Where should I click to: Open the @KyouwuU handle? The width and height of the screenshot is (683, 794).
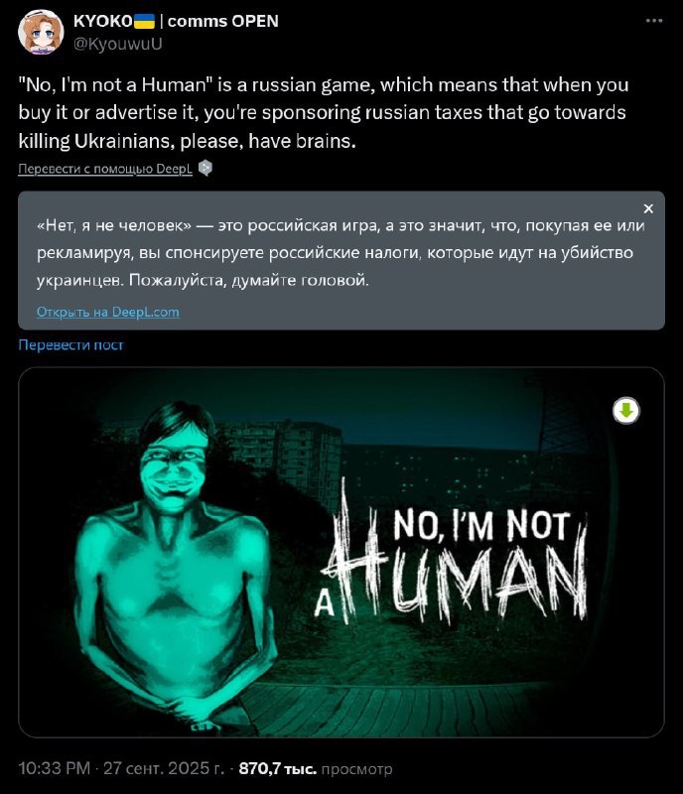point(117,44)
